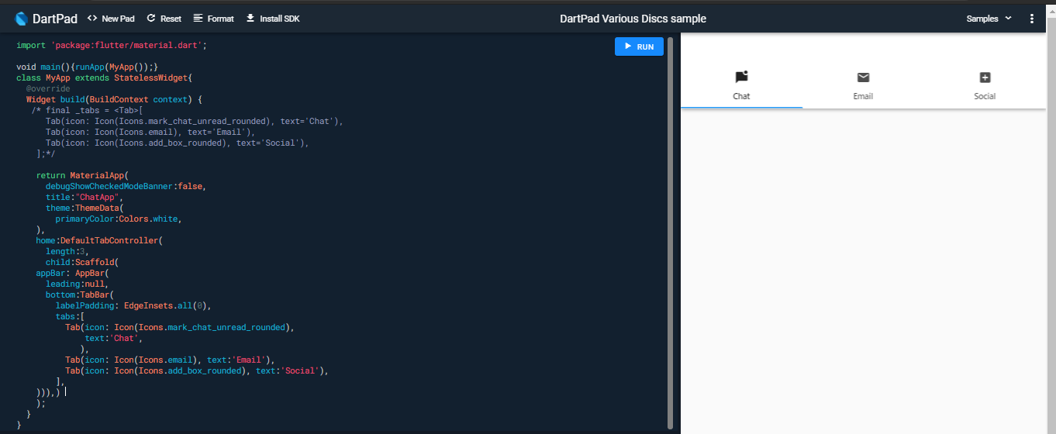Image resolution: width=1056 pixels, height=434 pixels.
Task: Open the Samples dropdown
Action: [x=989, y=19]
